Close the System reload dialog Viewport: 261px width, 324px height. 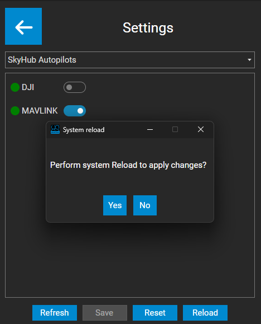click(x=201, y=130)
